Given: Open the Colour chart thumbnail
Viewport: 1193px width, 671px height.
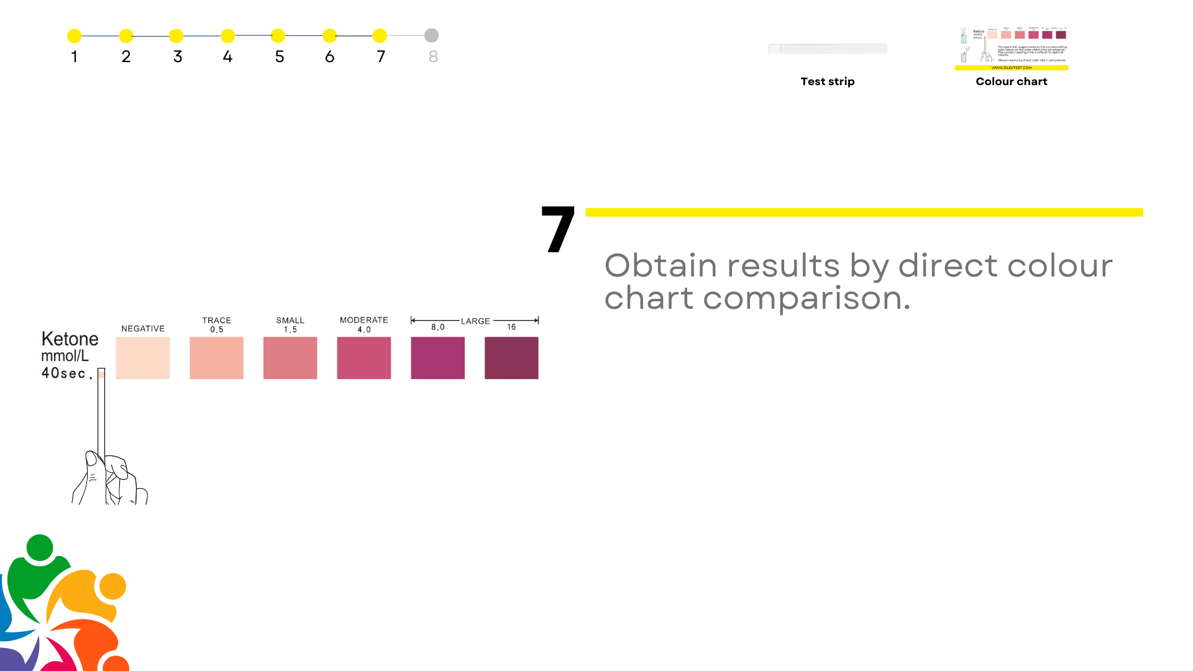Looking at the screenshot, I should point(1012,48).
